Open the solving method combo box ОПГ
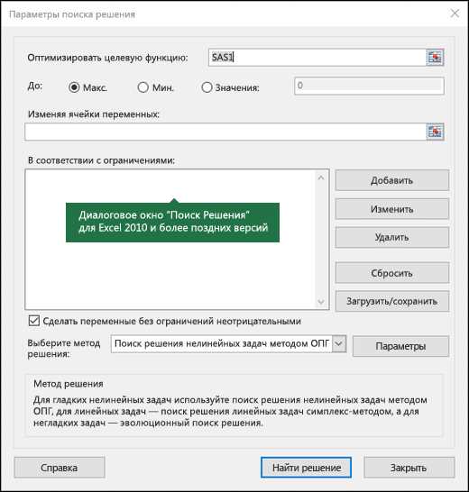 point(228,343)
